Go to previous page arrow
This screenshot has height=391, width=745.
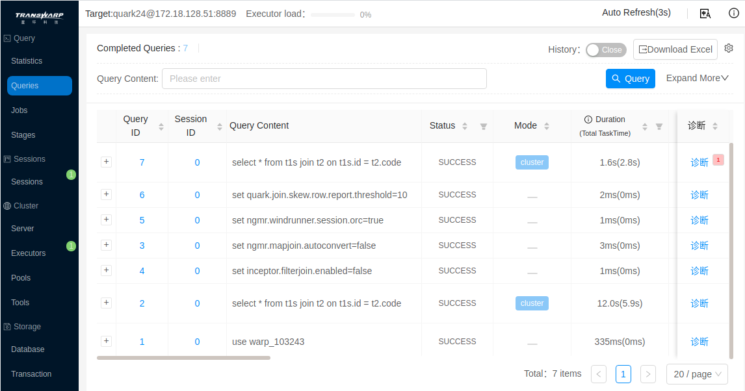pyautogui.click(x=599, y=374)
